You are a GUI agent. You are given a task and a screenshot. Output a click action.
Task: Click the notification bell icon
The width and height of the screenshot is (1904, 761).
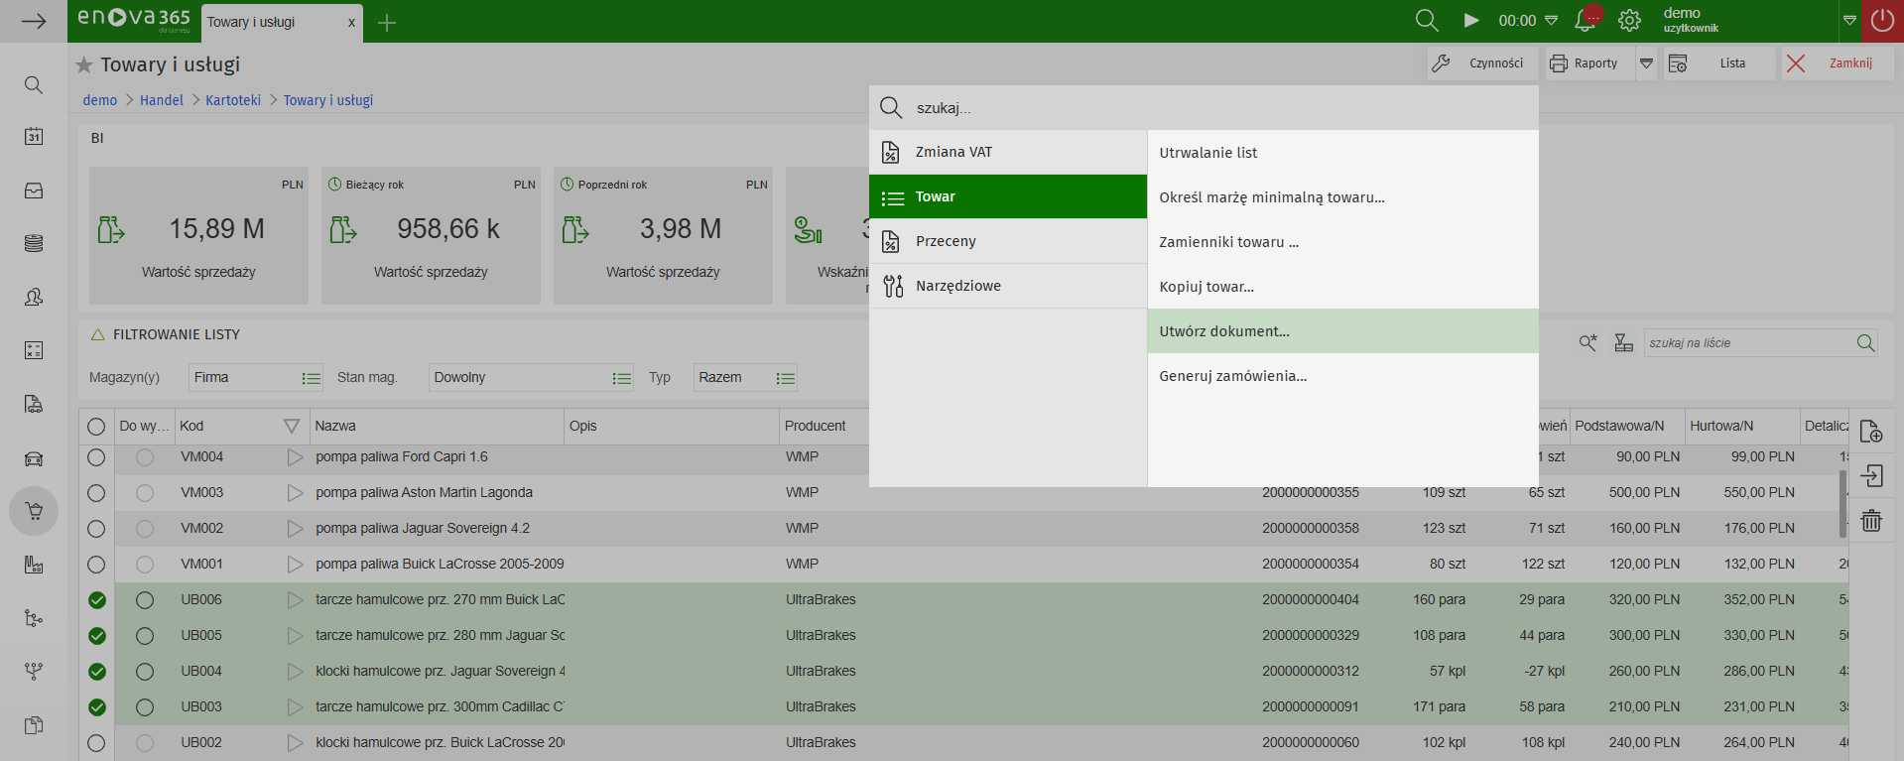pyautogui.click(x=1586, y=21)
